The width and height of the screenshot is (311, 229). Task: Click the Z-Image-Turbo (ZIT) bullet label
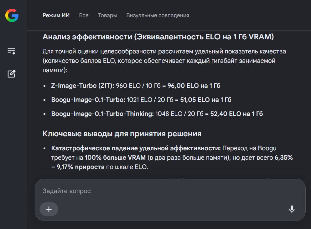83,86
